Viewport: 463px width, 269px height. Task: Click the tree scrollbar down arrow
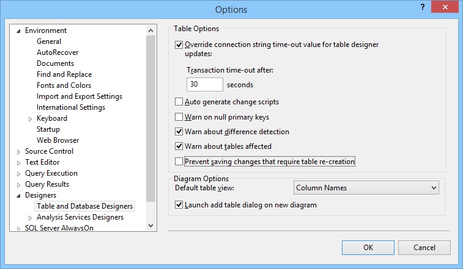tap(150, 226)
